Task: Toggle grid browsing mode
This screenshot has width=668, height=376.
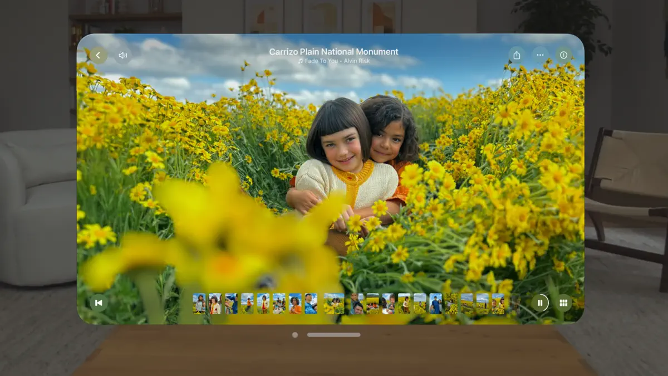Action: (x=563, y=302)
